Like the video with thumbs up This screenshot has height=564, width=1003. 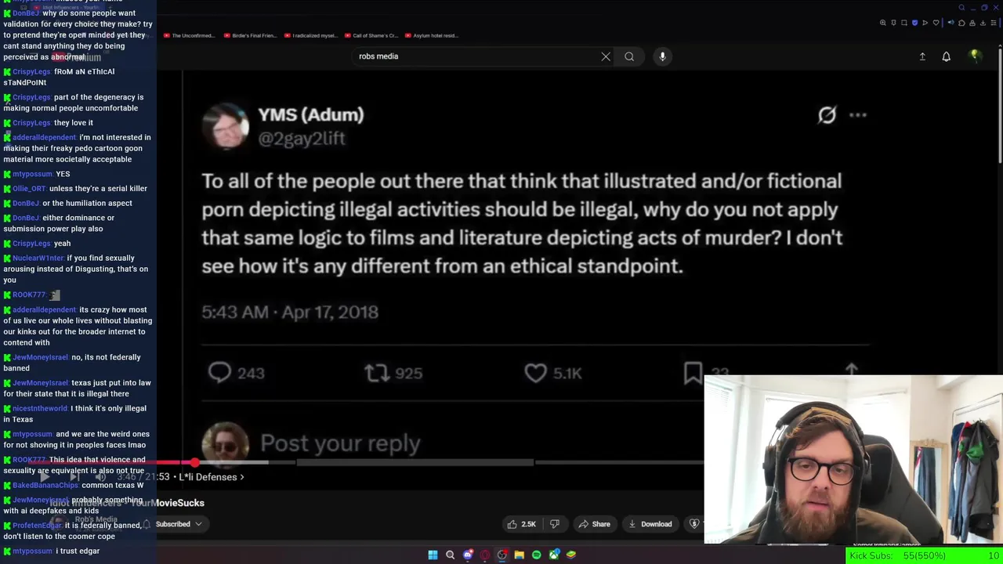coord(521,524)
